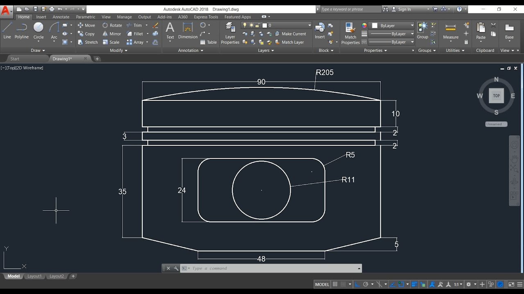Choose the Copy command in Modify

pos(86,34)
